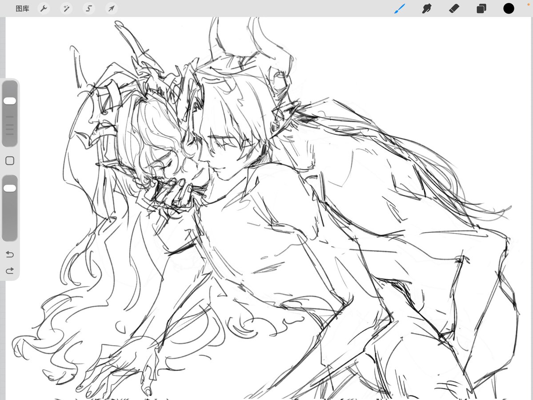533x400 pixels.
Task: Open the Layers panel
Action: click(481, 8)
